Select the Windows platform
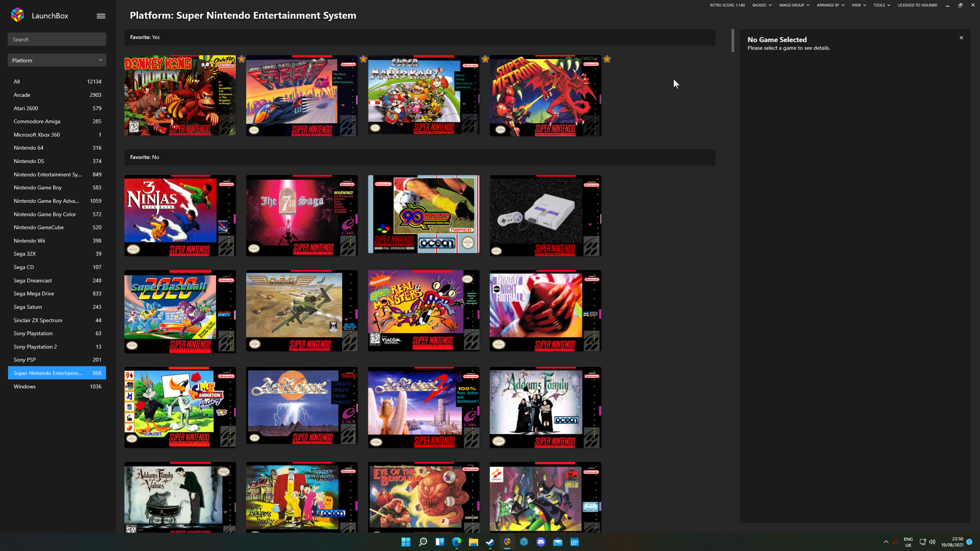Viewport: 980px width, 551px height. point(57,386)
